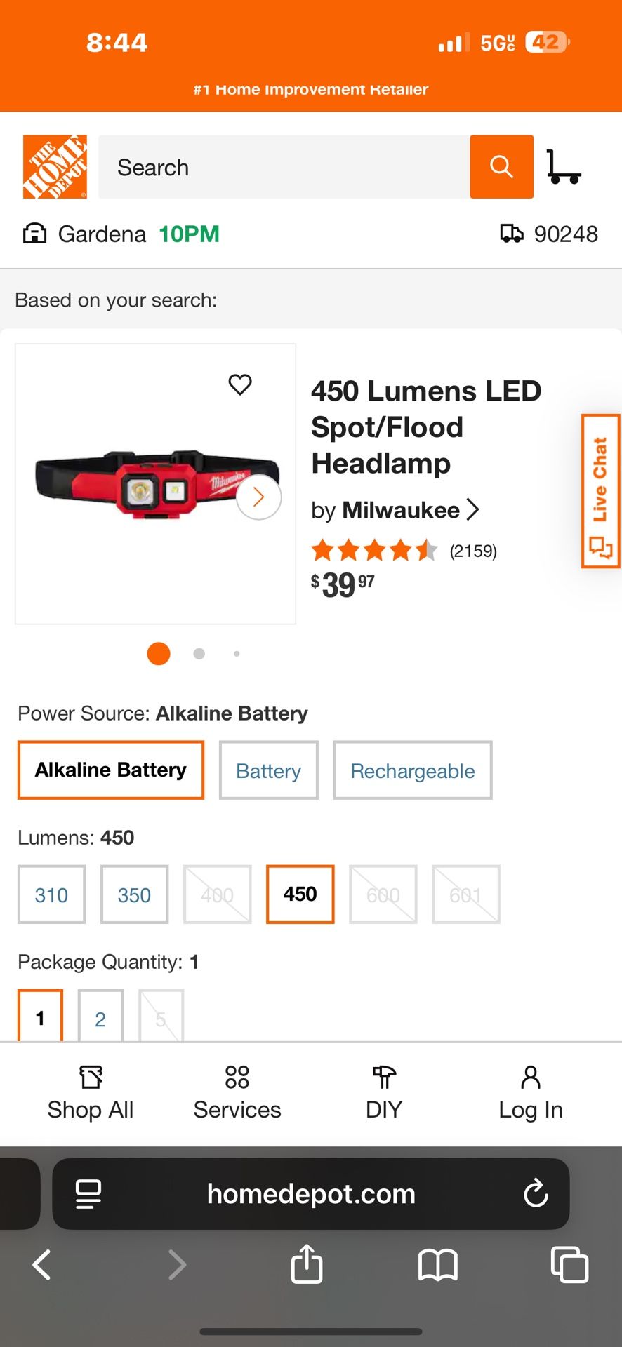
Task: Tap Safari share icon
Action: (307, 1264)
